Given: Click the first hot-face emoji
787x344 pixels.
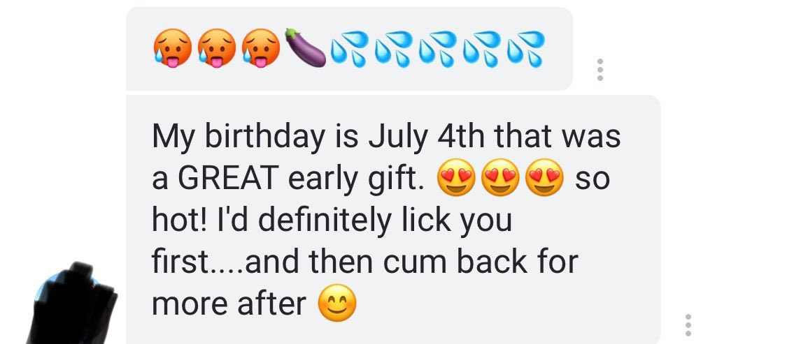Looking at the screenshot, I should [172, 48].
